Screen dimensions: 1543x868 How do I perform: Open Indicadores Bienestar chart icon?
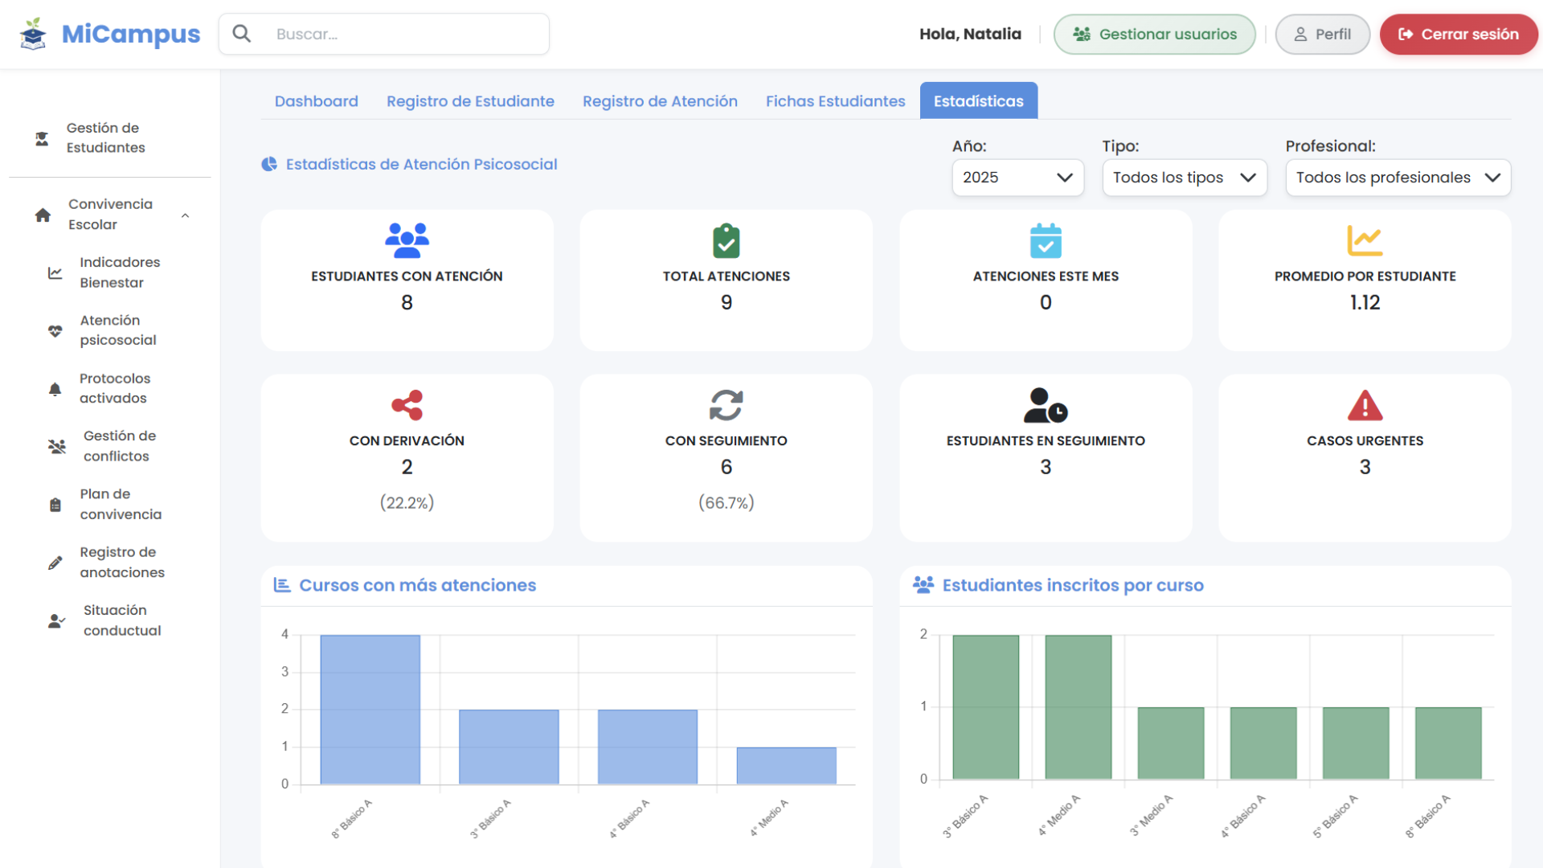pos(55,273)
